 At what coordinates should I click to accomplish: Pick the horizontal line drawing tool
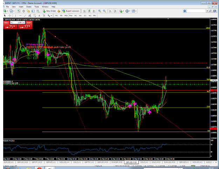point(20,16)
